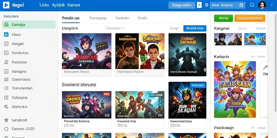Click the 'Snadand btovang' section heading
Screen dimensions: 277x138
[x=79, y=85]
